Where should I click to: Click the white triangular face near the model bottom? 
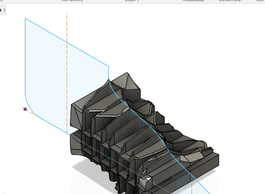pyautogui.click(x=148, y=179)
